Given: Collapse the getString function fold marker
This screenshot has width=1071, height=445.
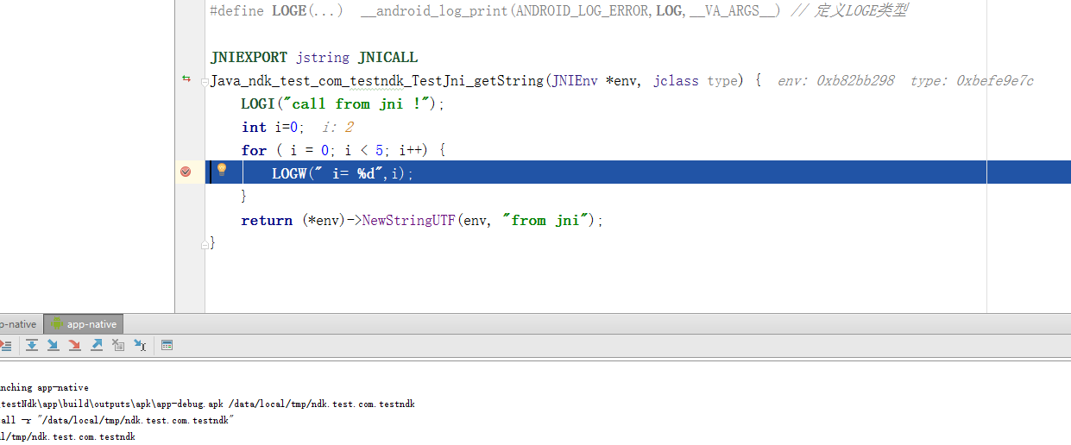Looking at the screenshot, I should point(205,83).
